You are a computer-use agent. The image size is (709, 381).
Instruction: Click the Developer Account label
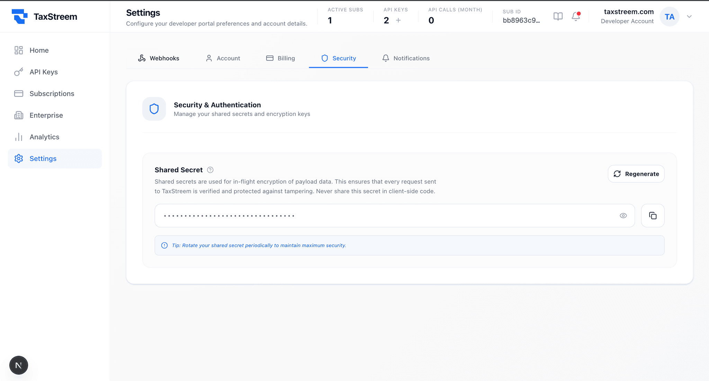coord(627,21)
